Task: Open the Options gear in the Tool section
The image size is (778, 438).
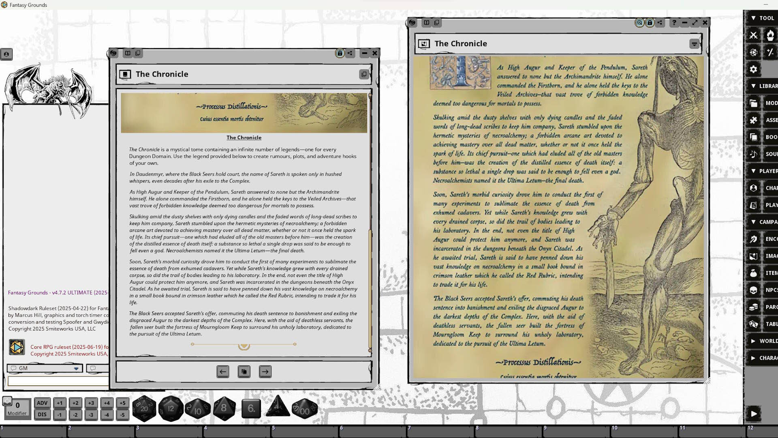Action: coord(753,69)
